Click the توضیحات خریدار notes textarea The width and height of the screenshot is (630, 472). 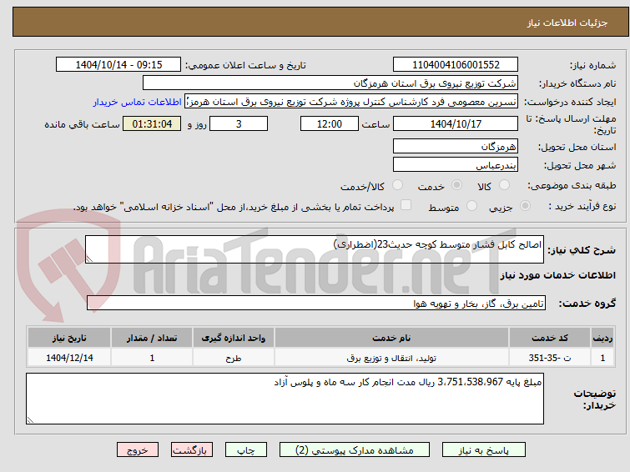click(x=285, y=399)
